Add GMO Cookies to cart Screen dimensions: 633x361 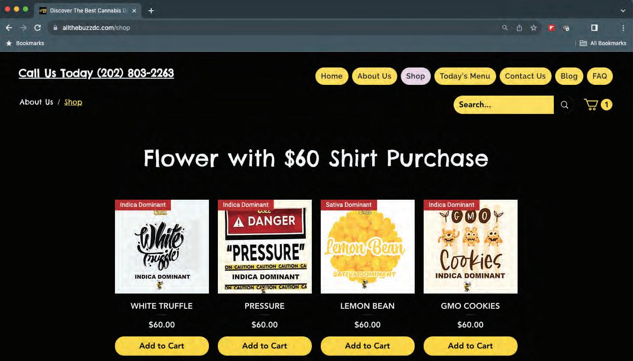471,346
